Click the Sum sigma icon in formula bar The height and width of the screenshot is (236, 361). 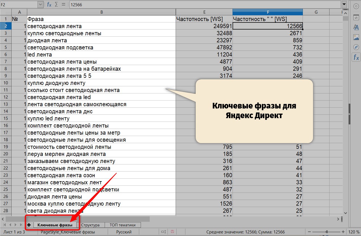[x=56, y=5]
